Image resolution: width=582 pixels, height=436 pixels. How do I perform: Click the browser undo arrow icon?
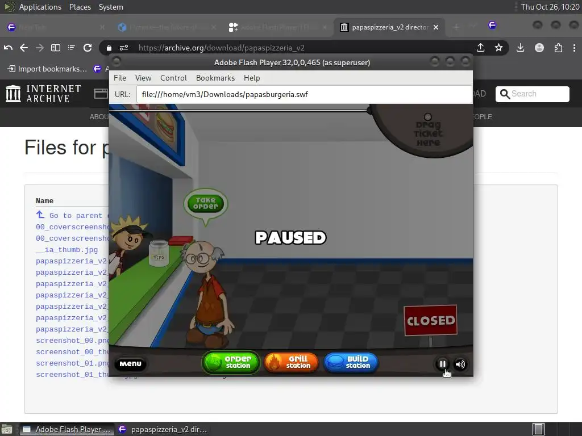tap(8, 48)
